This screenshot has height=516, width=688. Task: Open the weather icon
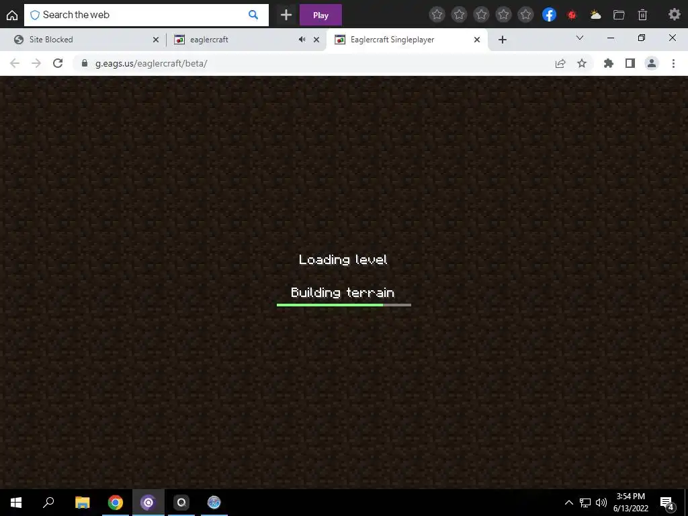595,15
